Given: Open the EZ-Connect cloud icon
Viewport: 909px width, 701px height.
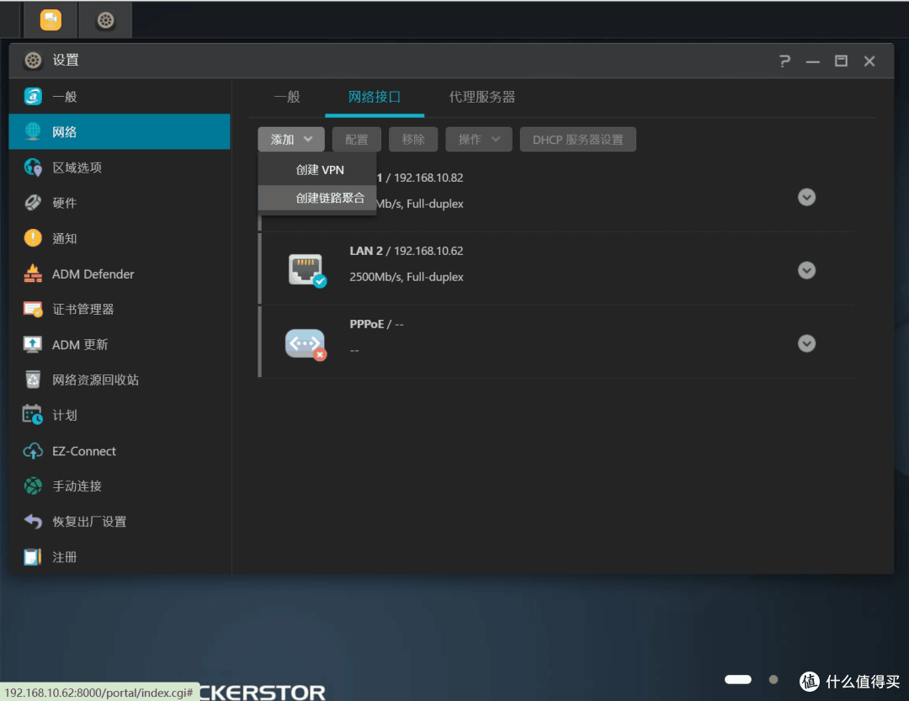Looking at the screenshot, I should click(33, 451).
